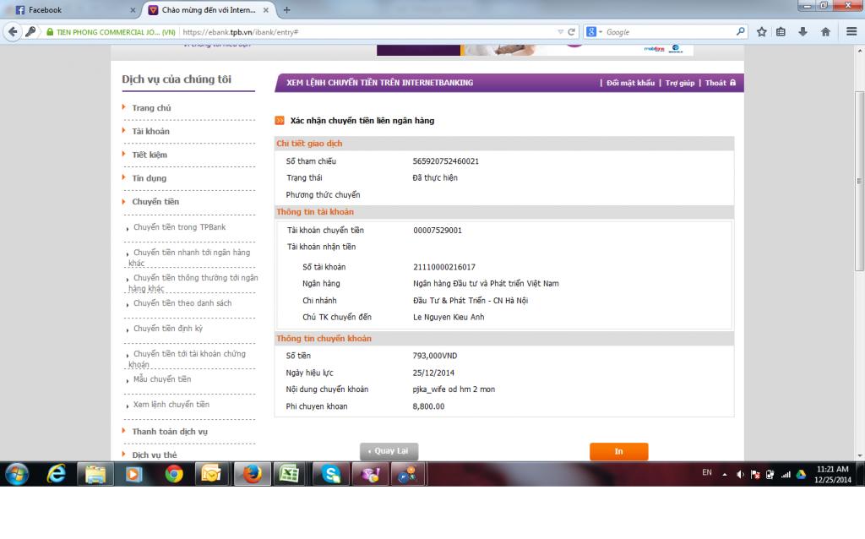Expand Tín dụng sidebar menu
The width and height of the screenshot is (865, 539).
tap(149, 178)
